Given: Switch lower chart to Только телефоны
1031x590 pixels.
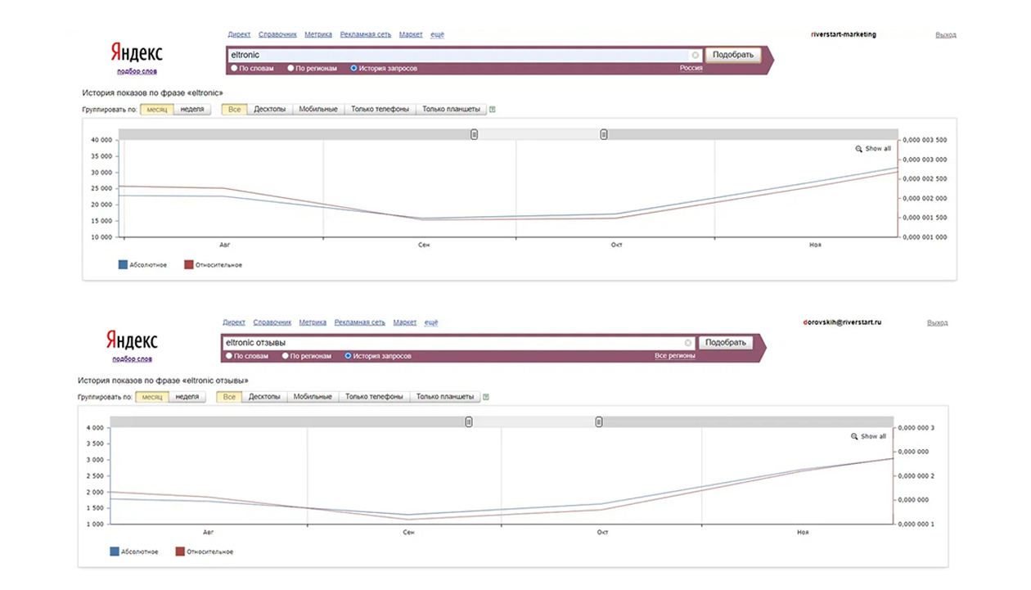Looking at the screenshot, I should [x=374, y=397].
